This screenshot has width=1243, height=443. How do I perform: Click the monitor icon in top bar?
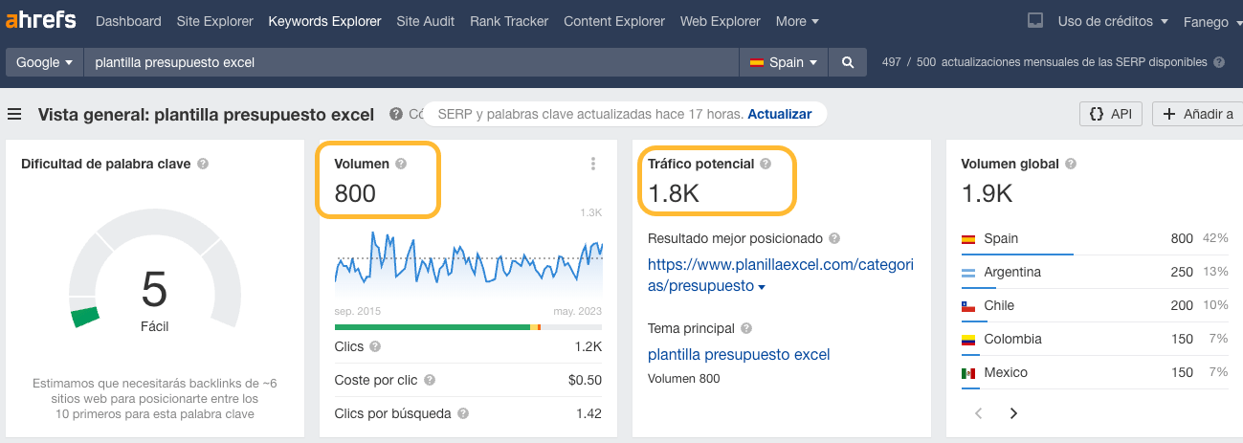pos(1034,21)
